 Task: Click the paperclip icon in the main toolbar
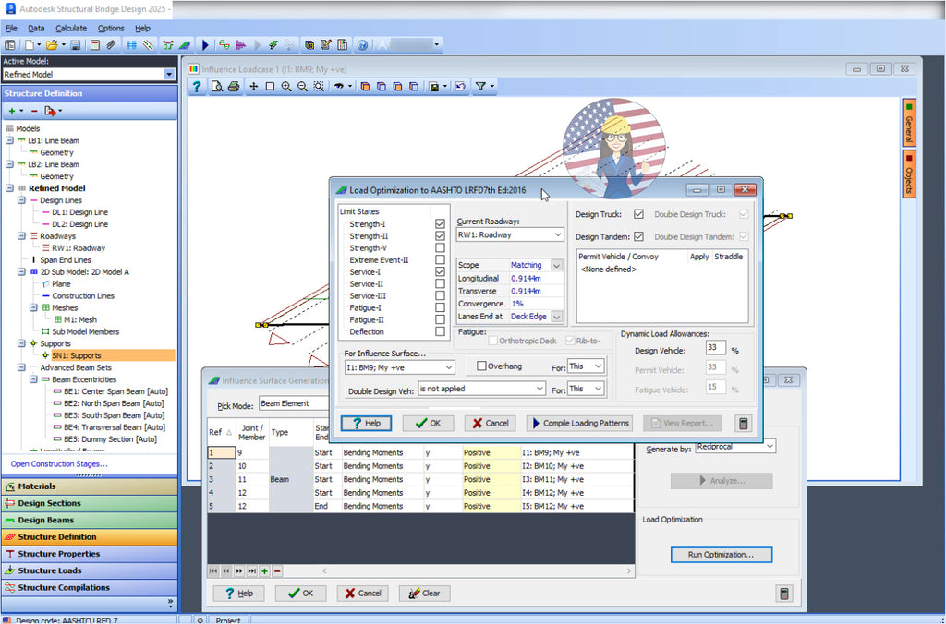pyautogui.click(x=112, y=44)
